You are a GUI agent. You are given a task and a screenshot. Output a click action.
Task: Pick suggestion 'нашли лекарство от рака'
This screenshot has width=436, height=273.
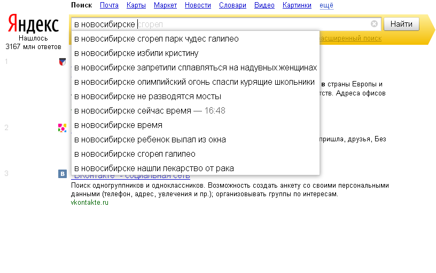(x=196, y=168)
